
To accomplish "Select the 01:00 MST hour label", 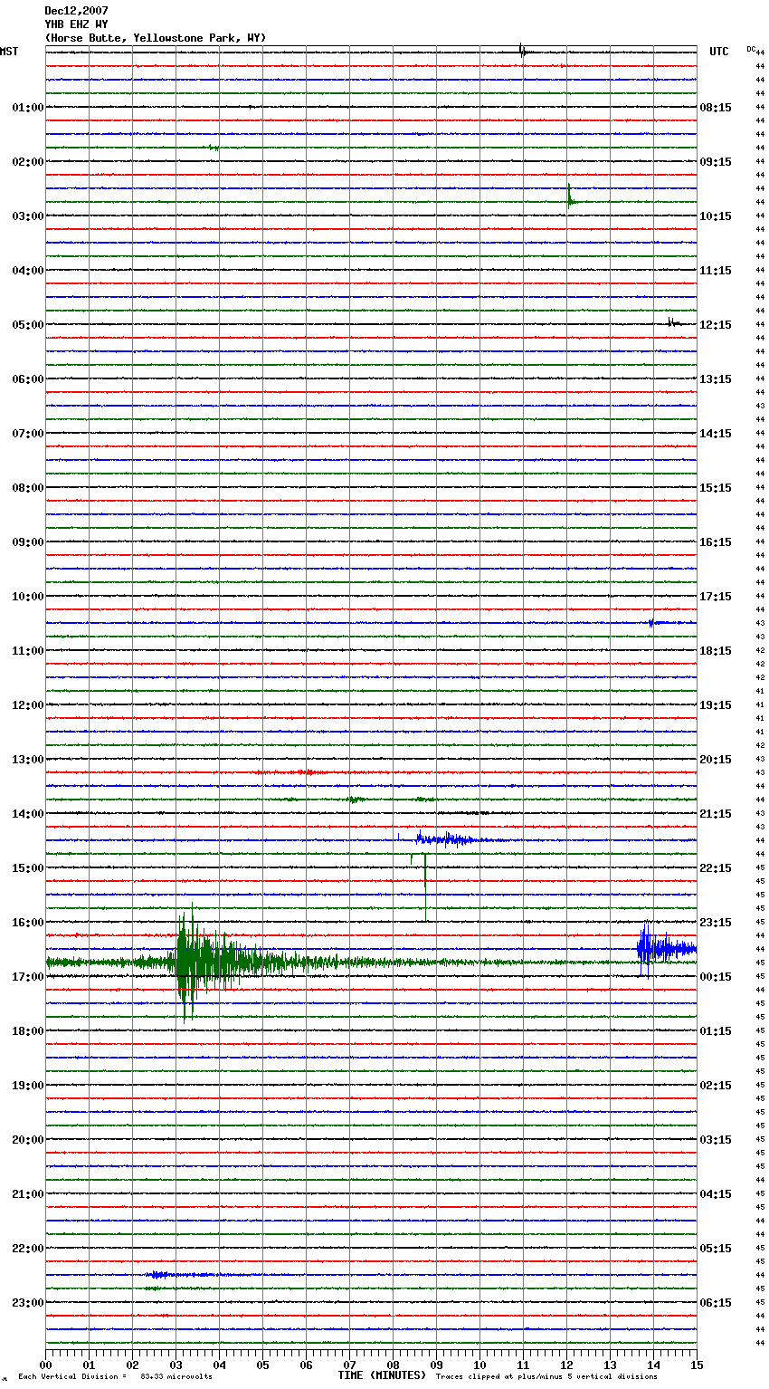I will point(27,108).
